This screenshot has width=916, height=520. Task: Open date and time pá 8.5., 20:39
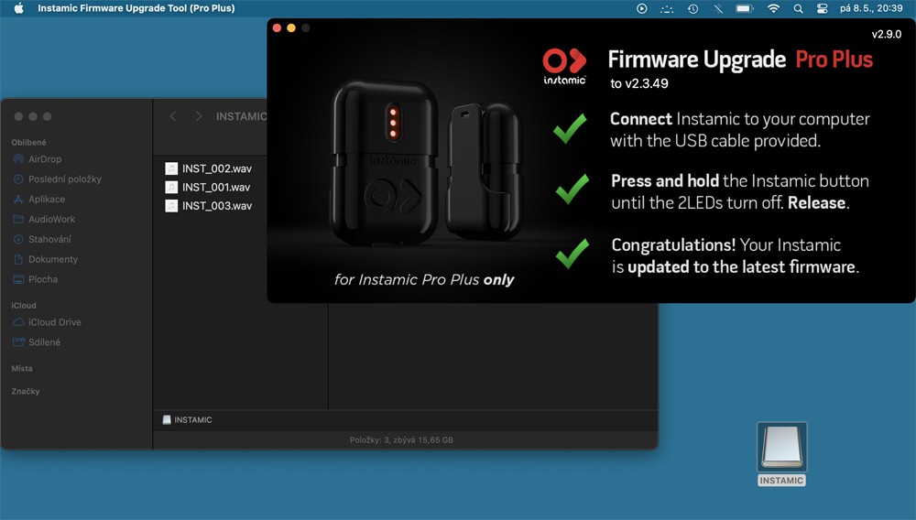point(871,8)
